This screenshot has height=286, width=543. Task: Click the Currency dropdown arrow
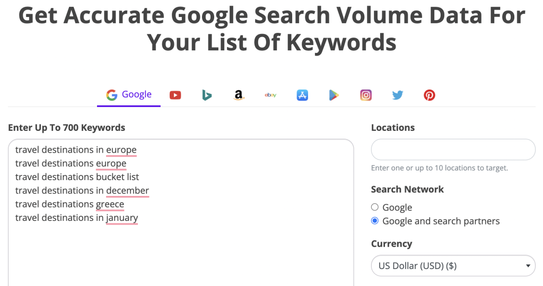click(x=528, y=265)
